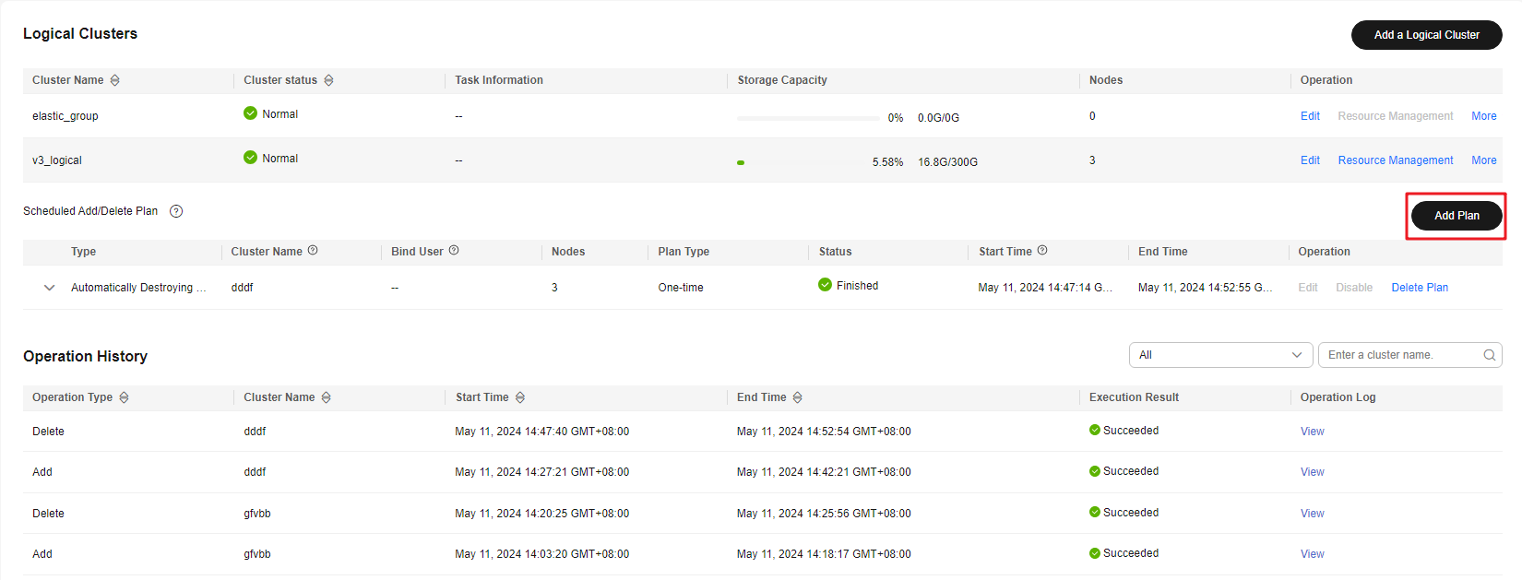Click Add a Logical Cluster button
Viewport: 1522px width, 580px height.
coord(1426,35)
